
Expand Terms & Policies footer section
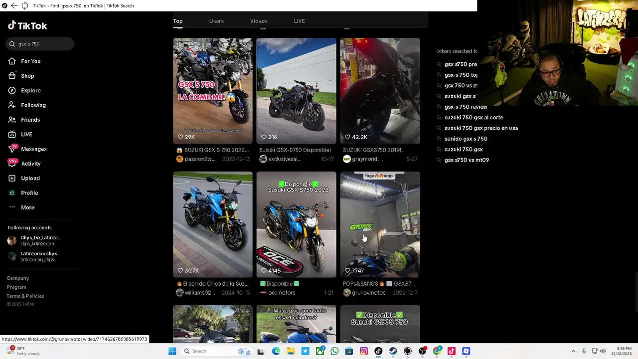point(25,296)
